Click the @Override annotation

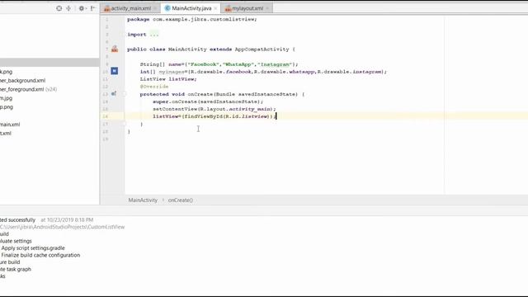pos(154,87)
